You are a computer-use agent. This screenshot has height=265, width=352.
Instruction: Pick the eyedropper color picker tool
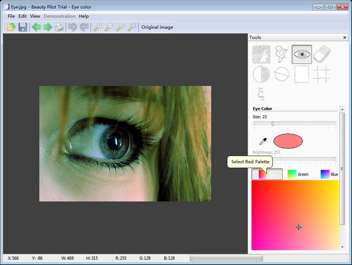coord(263,142)
